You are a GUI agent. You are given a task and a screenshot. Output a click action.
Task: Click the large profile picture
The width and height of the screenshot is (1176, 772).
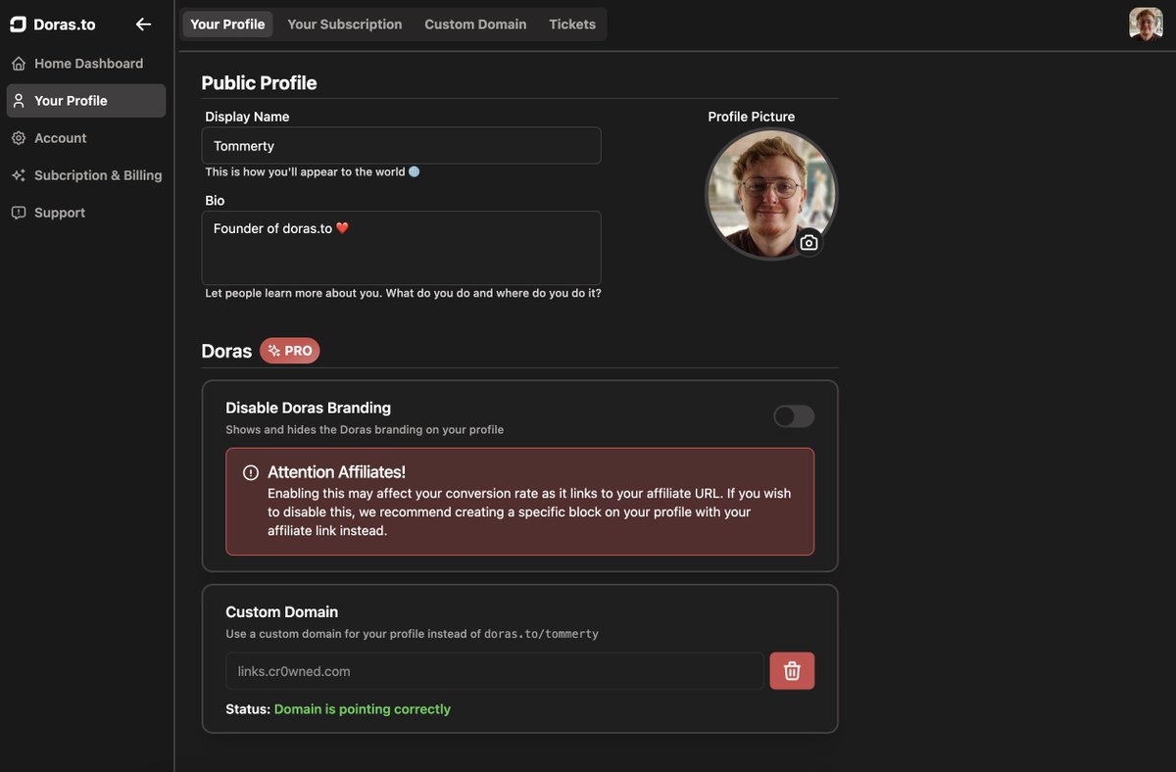[x=771, y=194]
